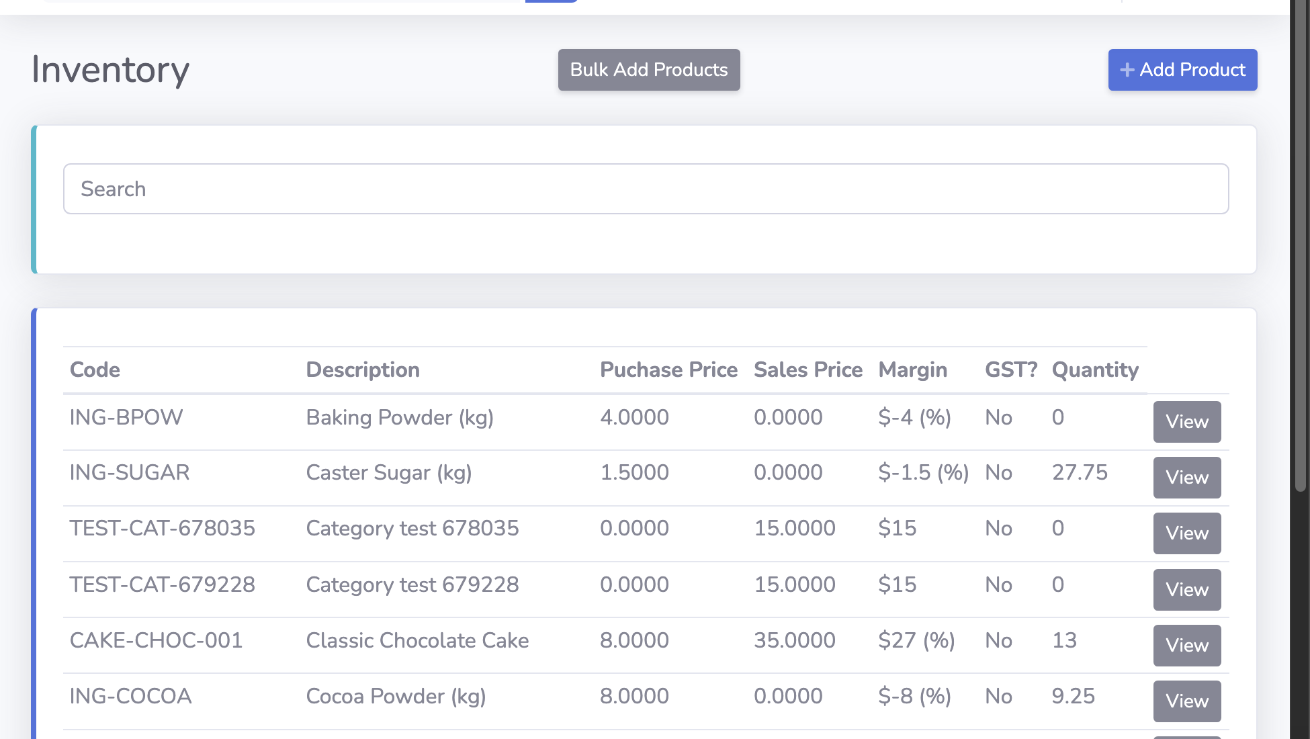Click the Add Product button

1182,70
